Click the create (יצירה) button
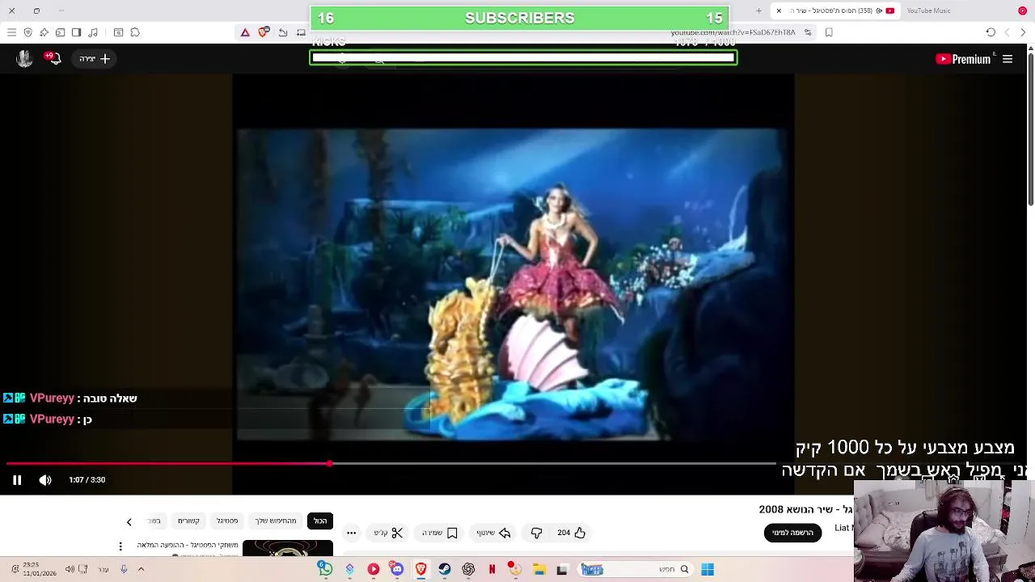 pyautogui.click(x=95, y=59)
